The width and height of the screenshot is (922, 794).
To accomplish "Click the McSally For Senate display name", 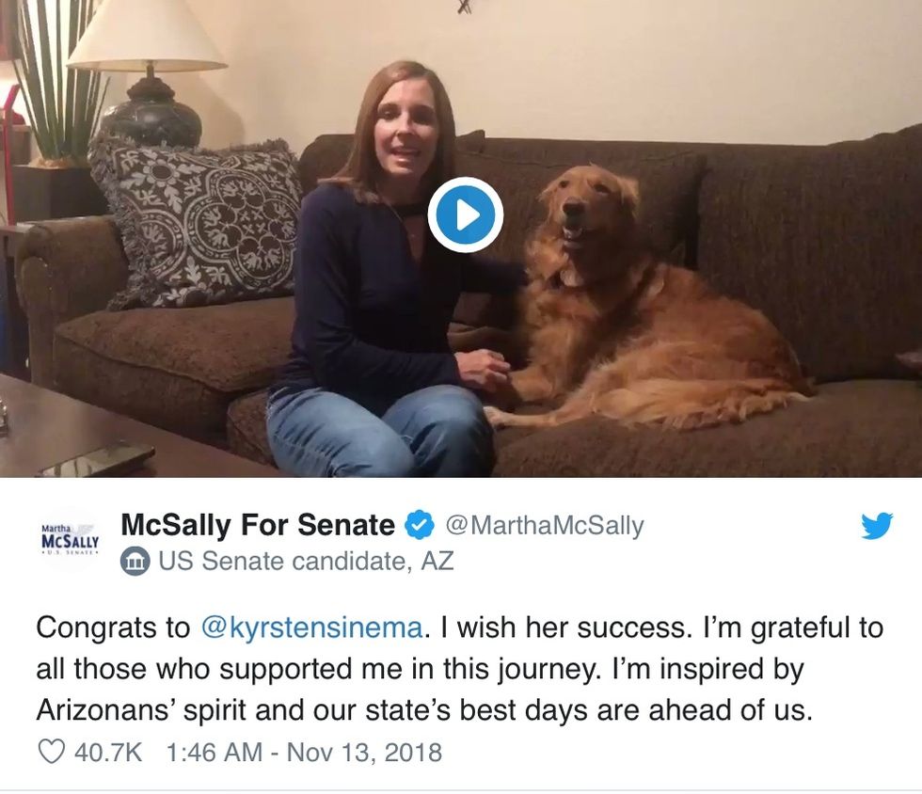I will pos(258,525).
